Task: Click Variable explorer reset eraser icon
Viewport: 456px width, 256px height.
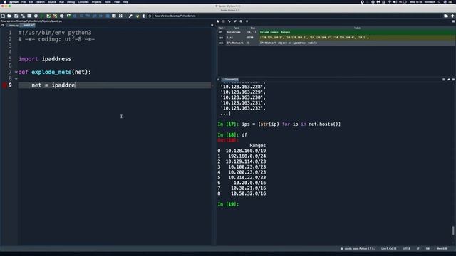Action: pyautogui.click(x=235, y=21)
